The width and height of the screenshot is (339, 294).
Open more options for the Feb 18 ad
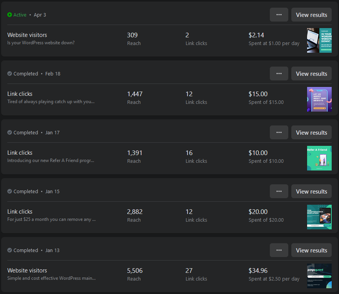click(x=279, y=73)
